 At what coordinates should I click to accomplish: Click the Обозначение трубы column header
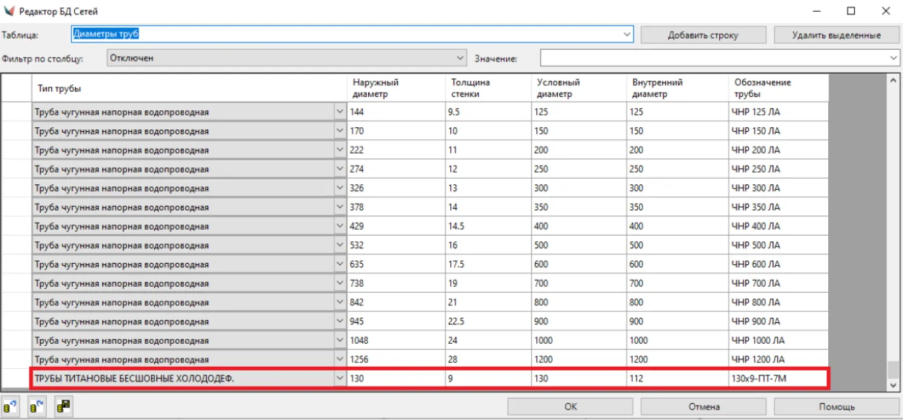pos(779,89)
